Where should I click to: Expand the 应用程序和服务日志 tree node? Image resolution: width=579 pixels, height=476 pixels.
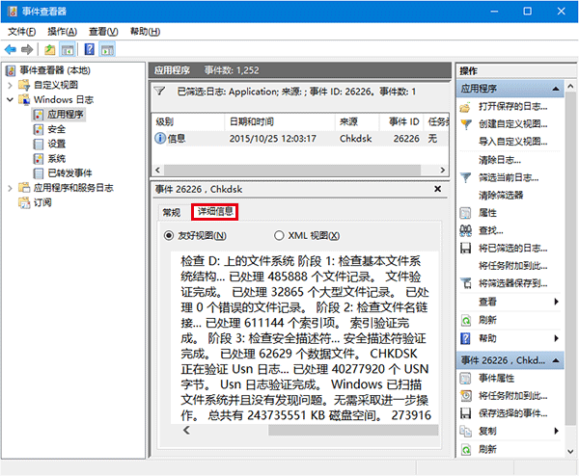[10, 188]
